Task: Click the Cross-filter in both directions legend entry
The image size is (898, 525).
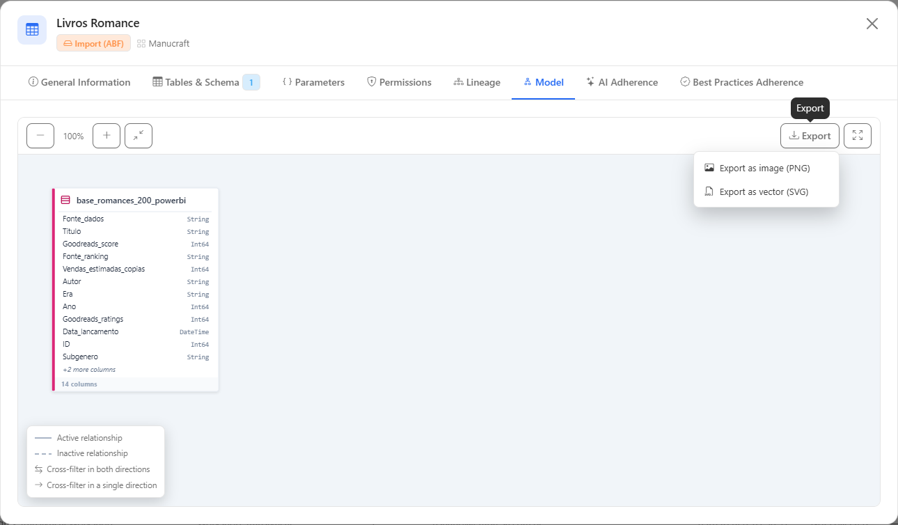Action: pyautogui.click(x=93, y=469)
